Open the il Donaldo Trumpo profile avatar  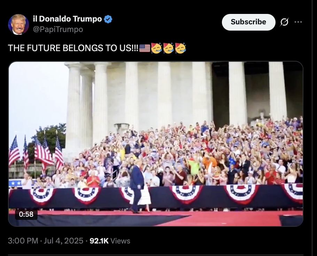18,24
